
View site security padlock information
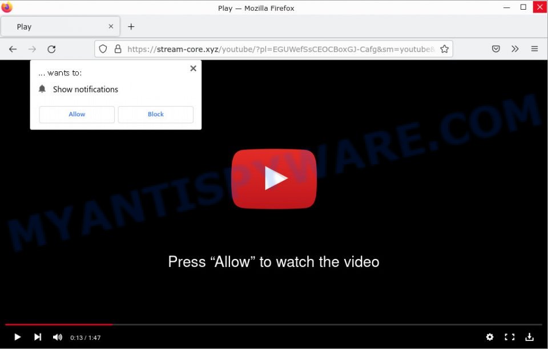tap(118, 49)
